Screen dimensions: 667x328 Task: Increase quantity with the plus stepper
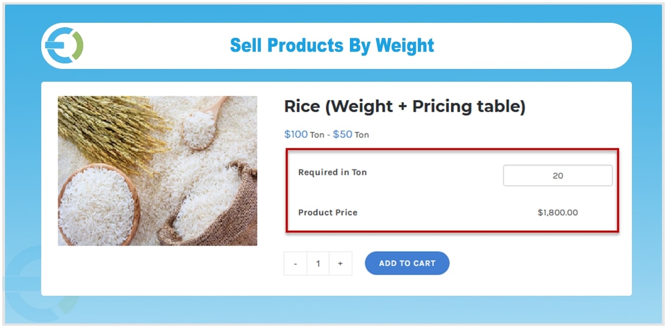(x=340, y=263)
